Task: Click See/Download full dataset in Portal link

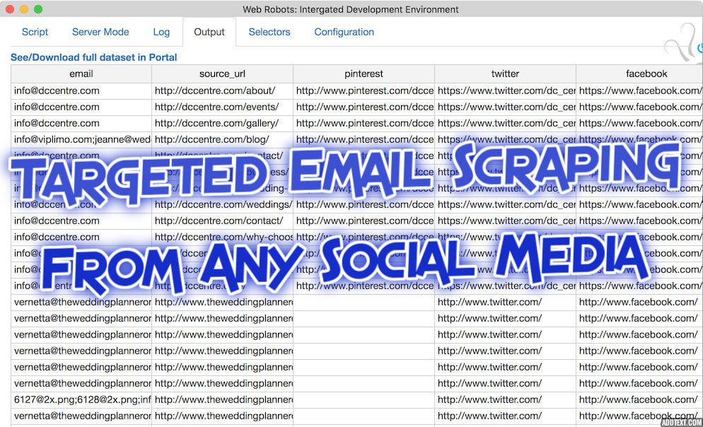Action: 93,57
